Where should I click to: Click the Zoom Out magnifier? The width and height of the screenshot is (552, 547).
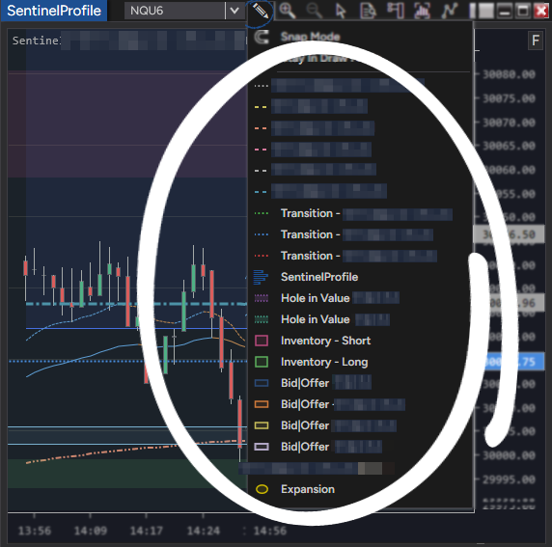click(314, 11)
